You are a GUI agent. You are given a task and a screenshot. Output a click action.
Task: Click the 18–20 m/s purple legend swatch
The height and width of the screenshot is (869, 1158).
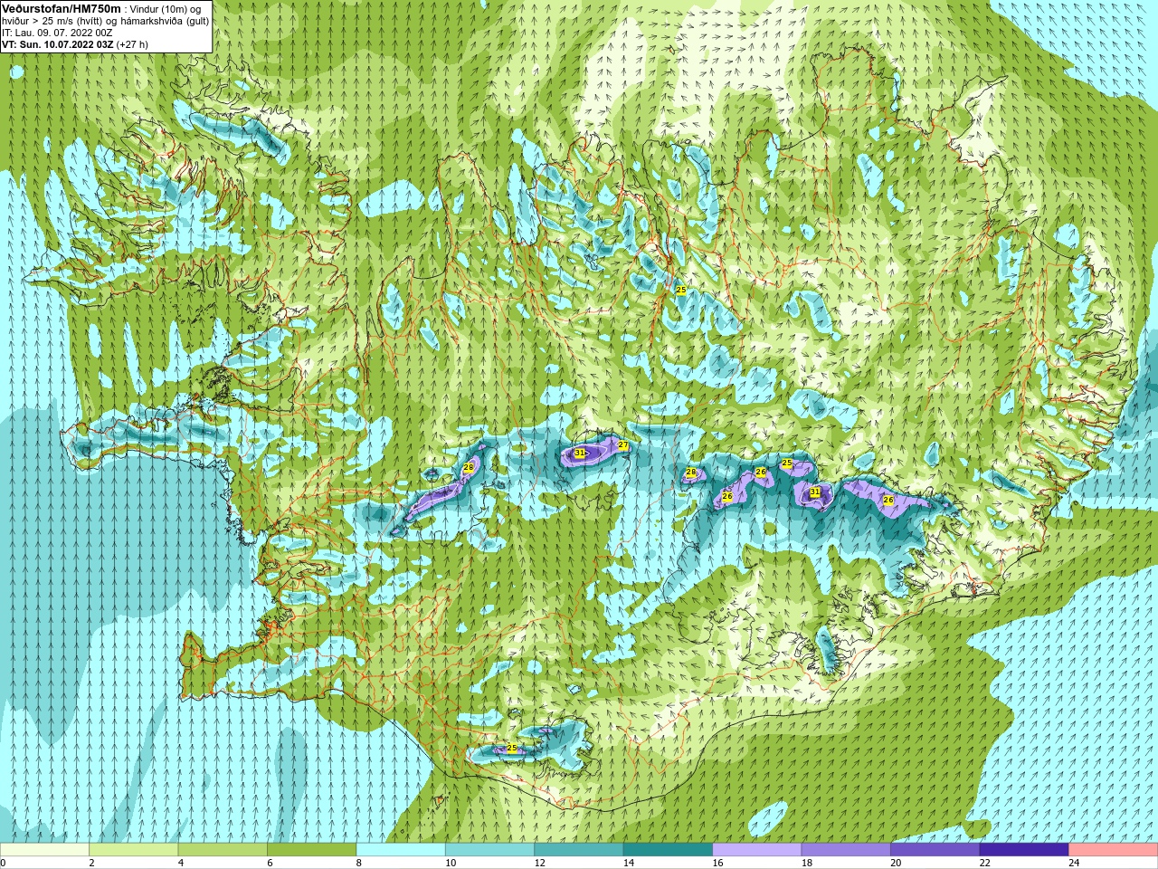846,850
